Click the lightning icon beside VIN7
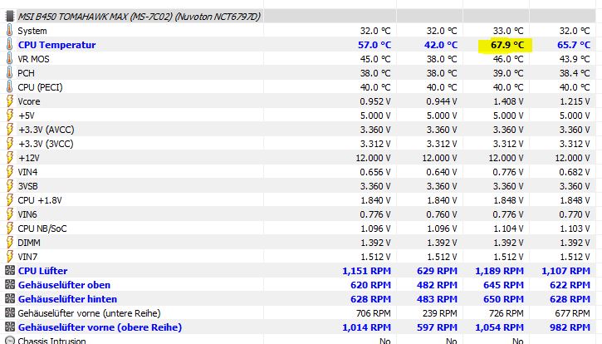 point(10,257)
